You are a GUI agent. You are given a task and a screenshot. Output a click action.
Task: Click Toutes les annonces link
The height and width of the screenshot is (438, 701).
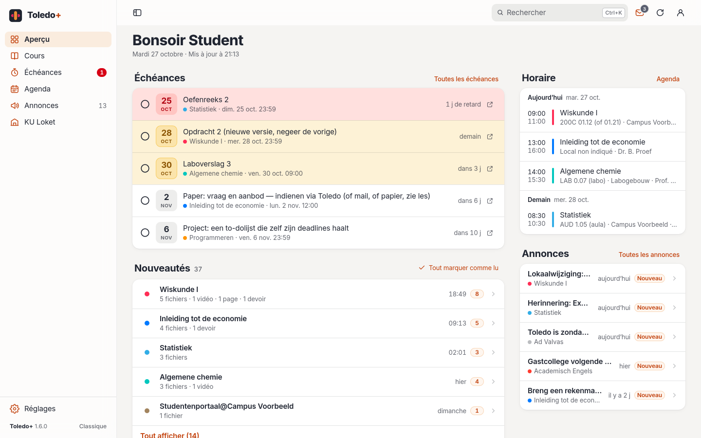click(649, 255)
